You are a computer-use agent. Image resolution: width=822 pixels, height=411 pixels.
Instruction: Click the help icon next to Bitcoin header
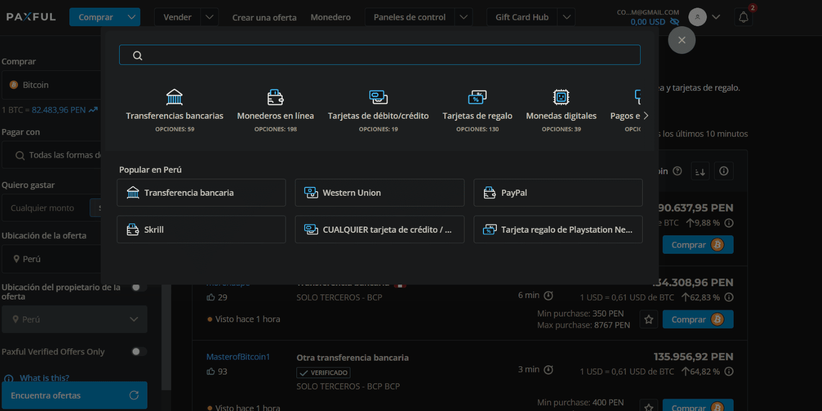678,171
